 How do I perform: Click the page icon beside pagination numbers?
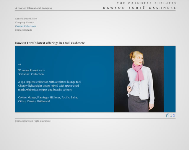(167, 116)
